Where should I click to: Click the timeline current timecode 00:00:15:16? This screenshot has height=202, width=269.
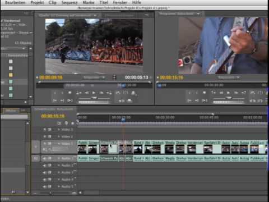click(53, 116)
